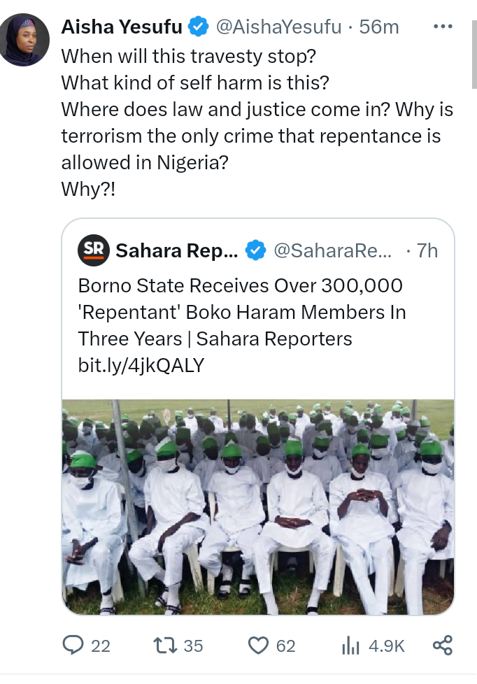Click the 56m post timestamp
Screen dimensions: 477x684
pyautogui.click(x=378, y=27)
